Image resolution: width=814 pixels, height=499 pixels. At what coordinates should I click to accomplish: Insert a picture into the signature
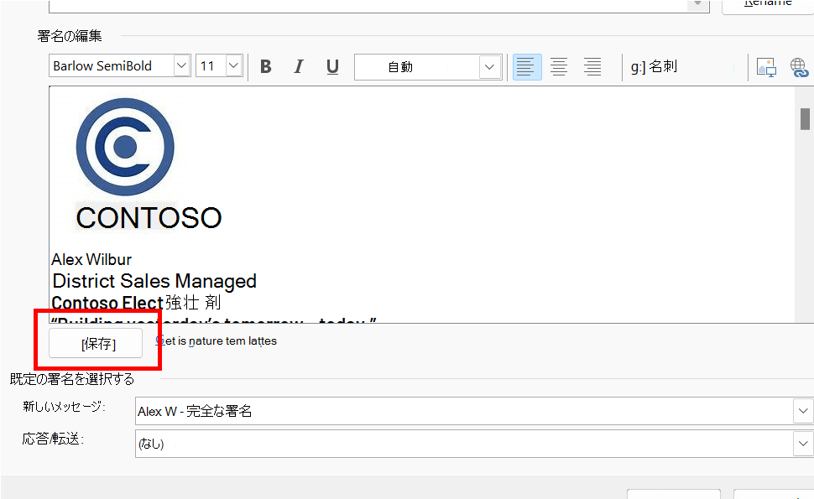766,67
